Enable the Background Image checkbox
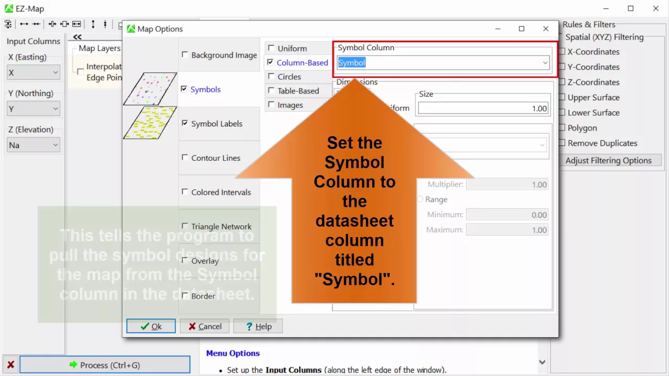Viewport: 669px width, 376px height. point(184,54)
